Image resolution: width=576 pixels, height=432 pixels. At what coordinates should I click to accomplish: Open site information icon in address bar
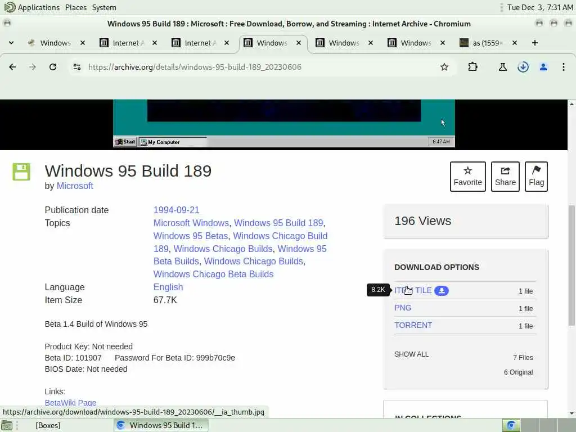76,67
